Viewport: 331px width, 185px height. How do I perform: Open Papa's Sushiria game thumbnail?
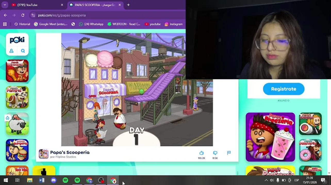310,124
